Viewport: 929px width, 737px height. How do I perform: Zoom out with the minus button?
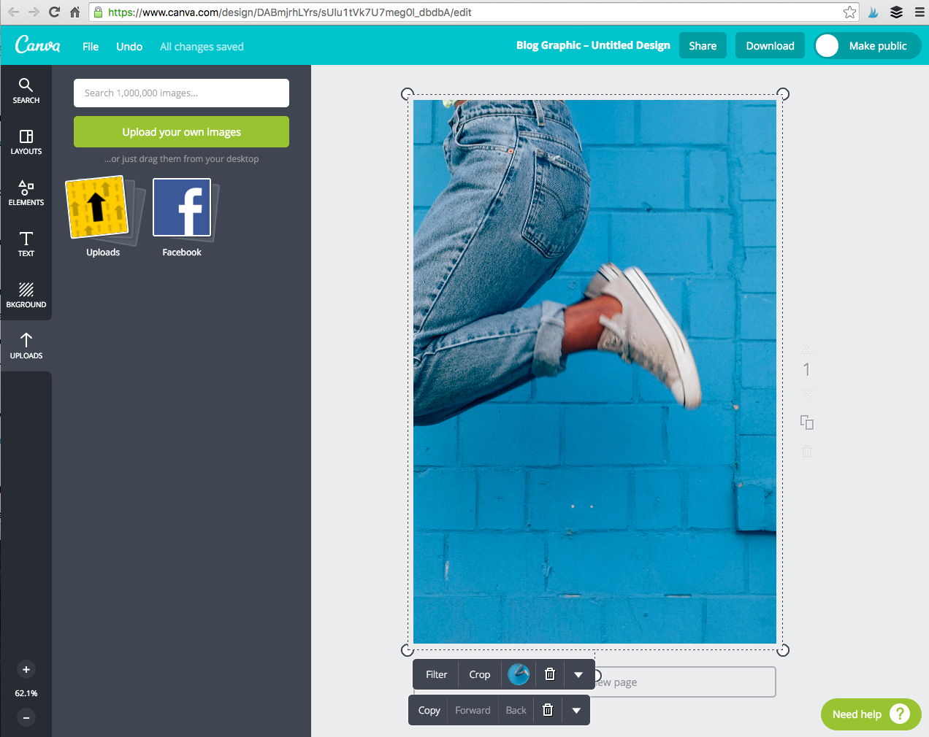(26, 717)
